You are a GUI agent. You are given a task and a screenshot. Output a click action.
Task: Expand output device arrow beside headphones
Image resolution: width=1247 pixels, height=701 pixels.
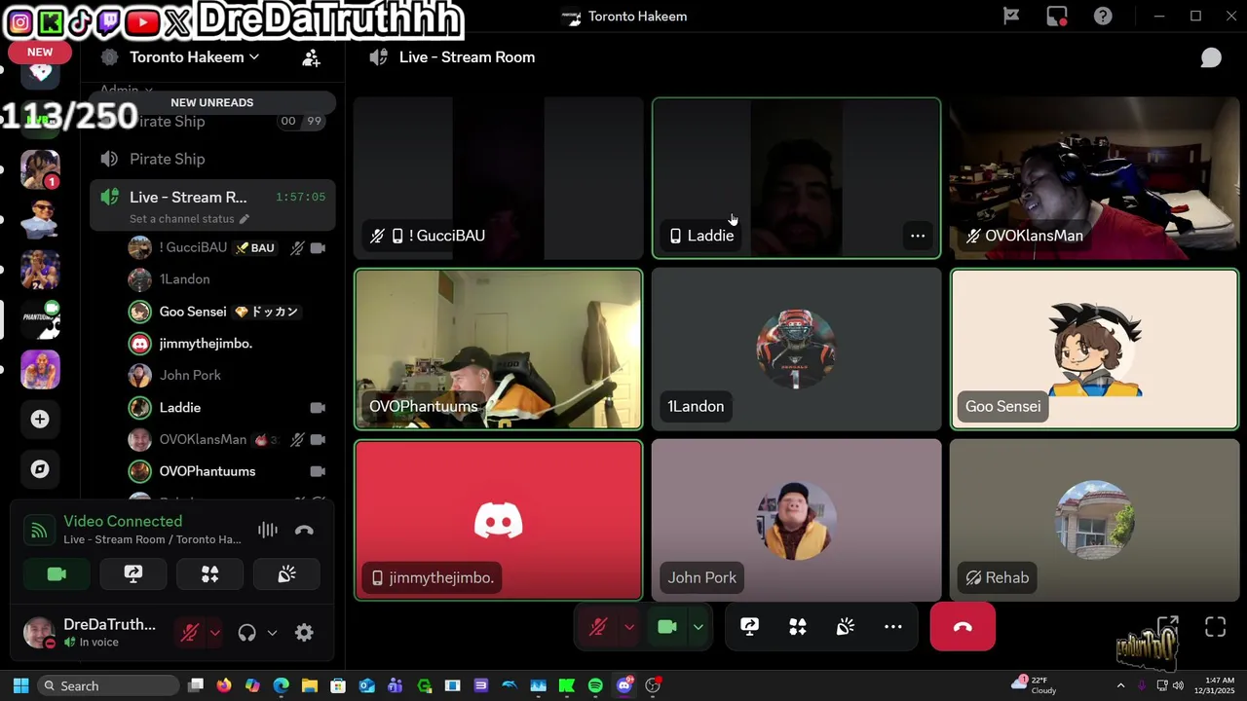click(x=272, y=633)
